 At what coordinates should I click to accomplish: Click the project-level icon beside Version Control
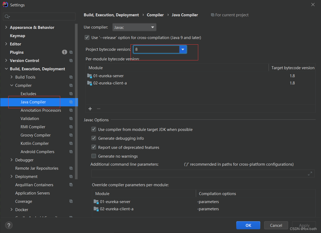[71, 61]
